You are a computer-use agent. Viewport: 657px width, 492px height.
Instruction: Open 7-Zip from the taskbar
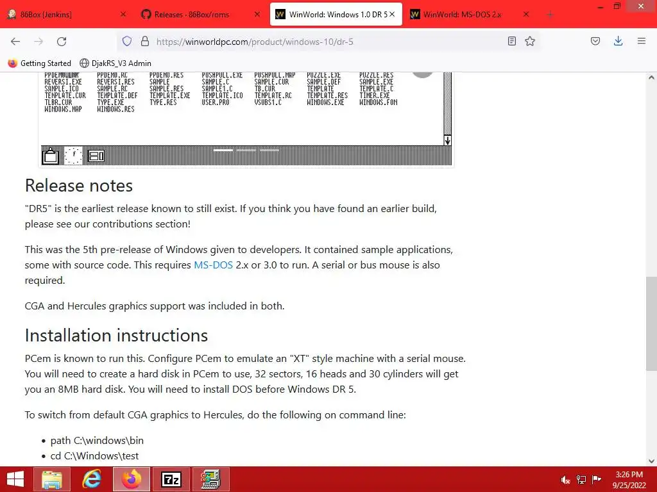pyautogui.click(x=171, y=479)
